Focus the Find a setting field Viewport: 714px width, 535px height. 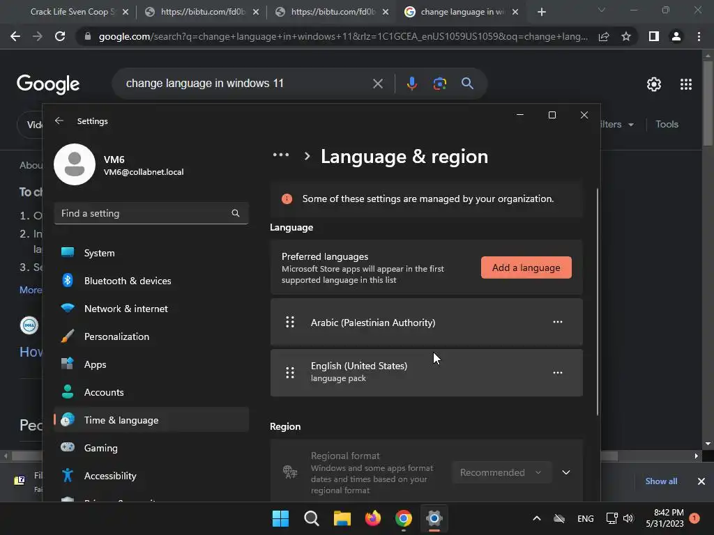(x=151, y=213)
